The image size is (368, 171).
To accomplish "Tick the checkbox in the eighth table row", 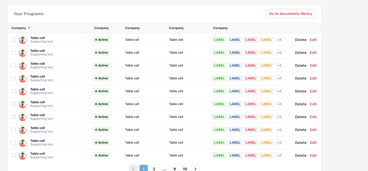I will click(x=13, y=130).
